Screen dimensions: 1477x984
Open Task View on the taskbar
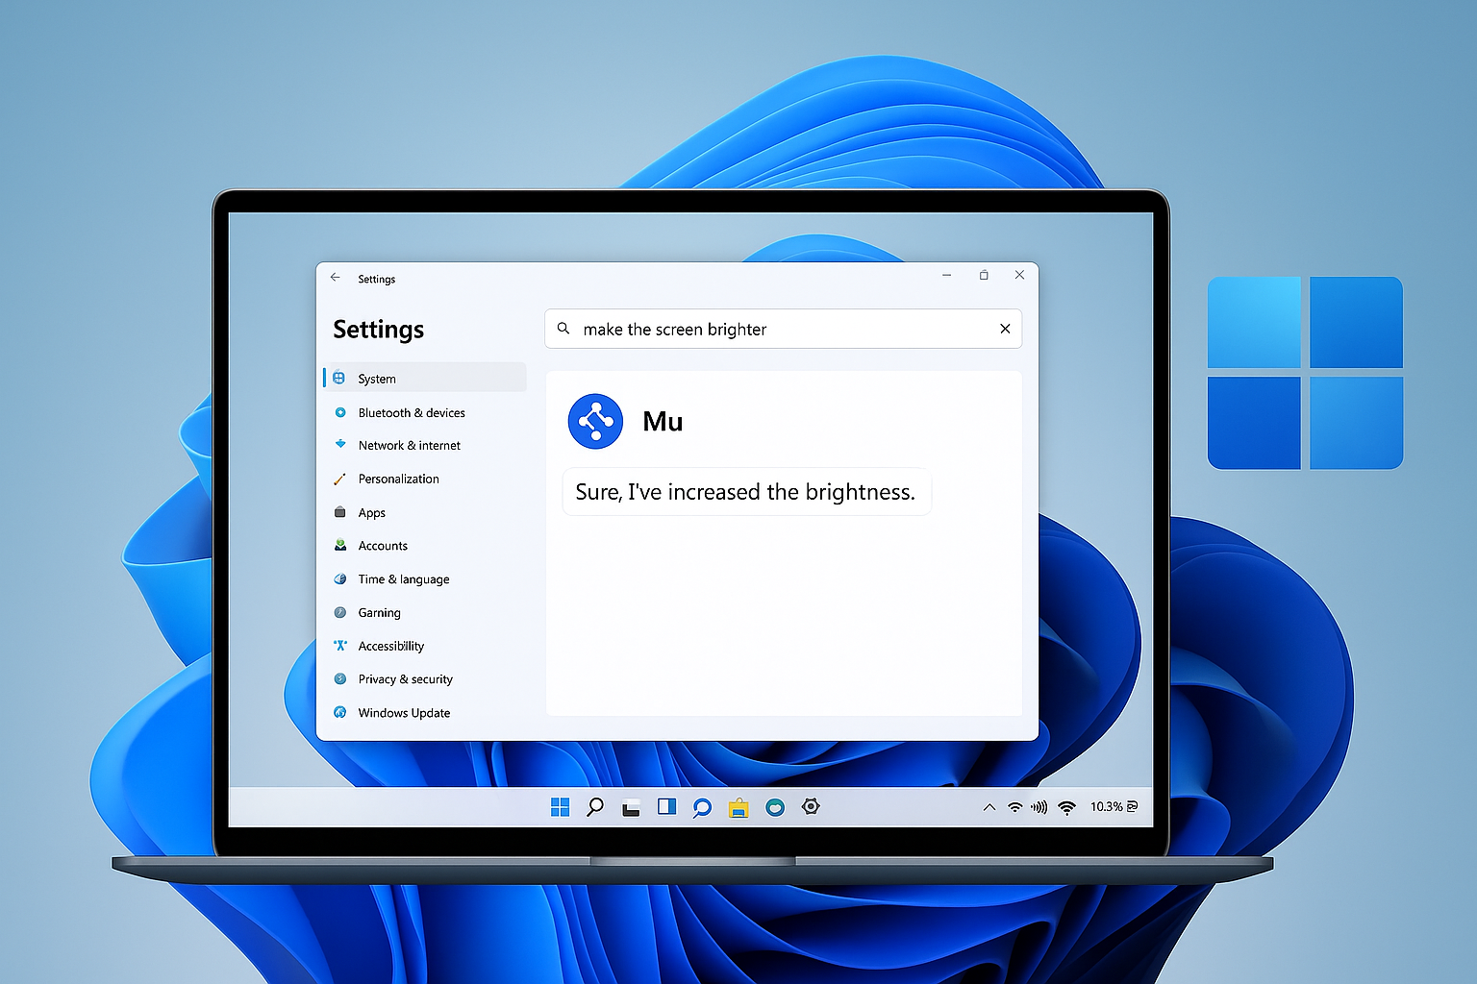(631, 808)
